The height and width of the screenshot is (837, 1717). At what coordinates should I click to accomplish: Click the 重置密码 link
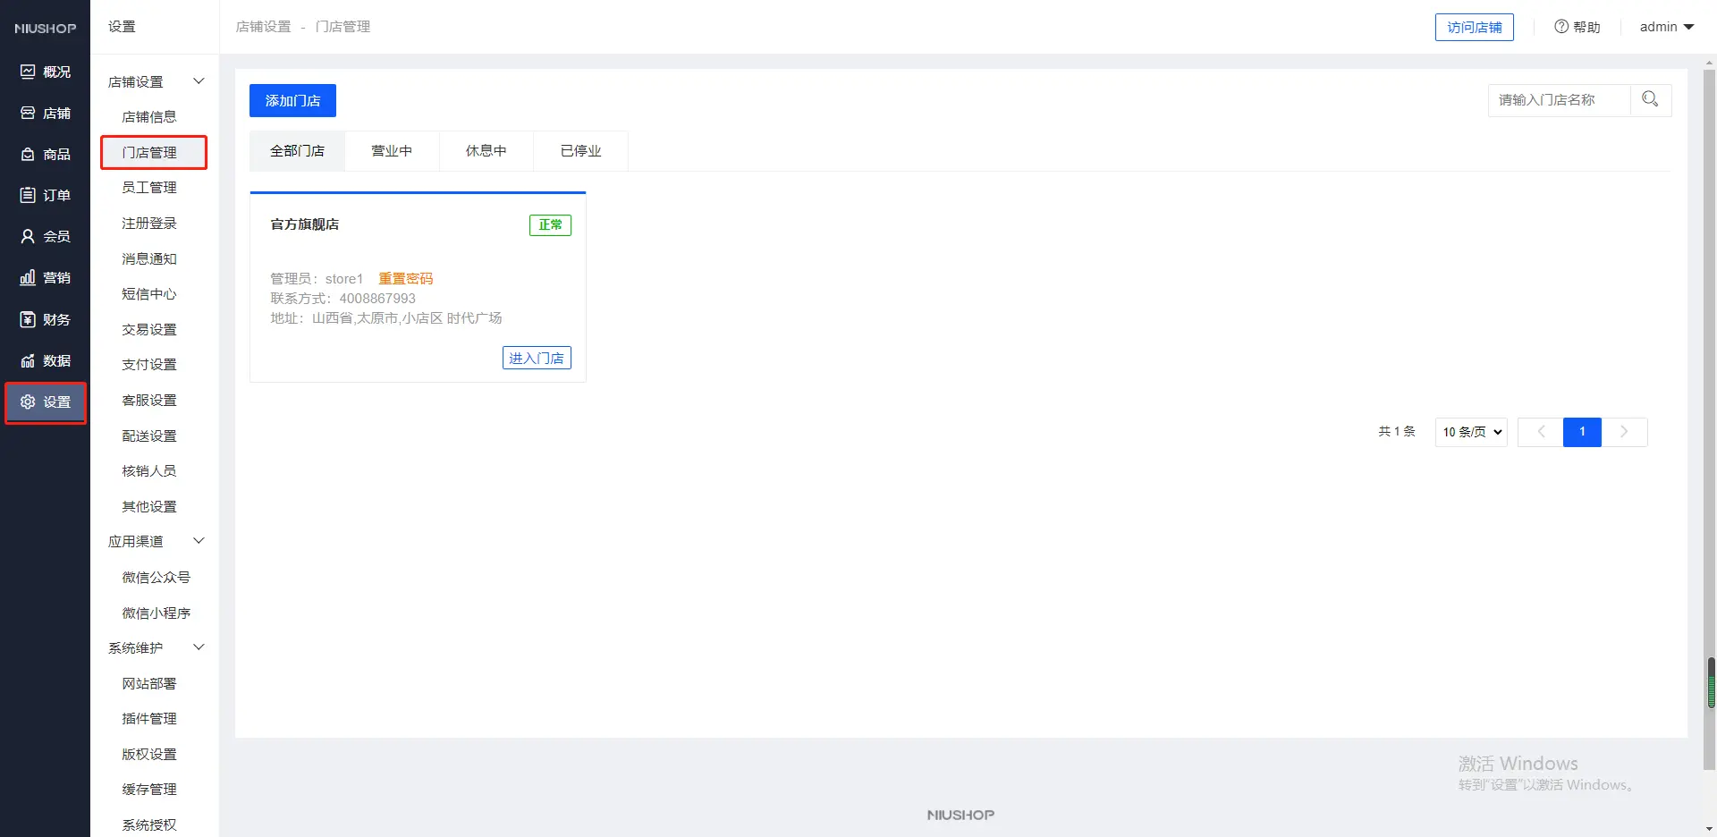[x=405, y=279]
